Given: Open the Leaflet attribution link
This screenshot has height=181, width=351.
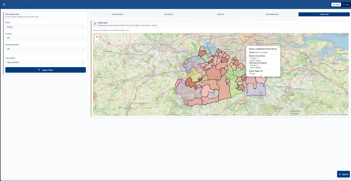Looking at the screenshot, I should click(x=320, y=114).
